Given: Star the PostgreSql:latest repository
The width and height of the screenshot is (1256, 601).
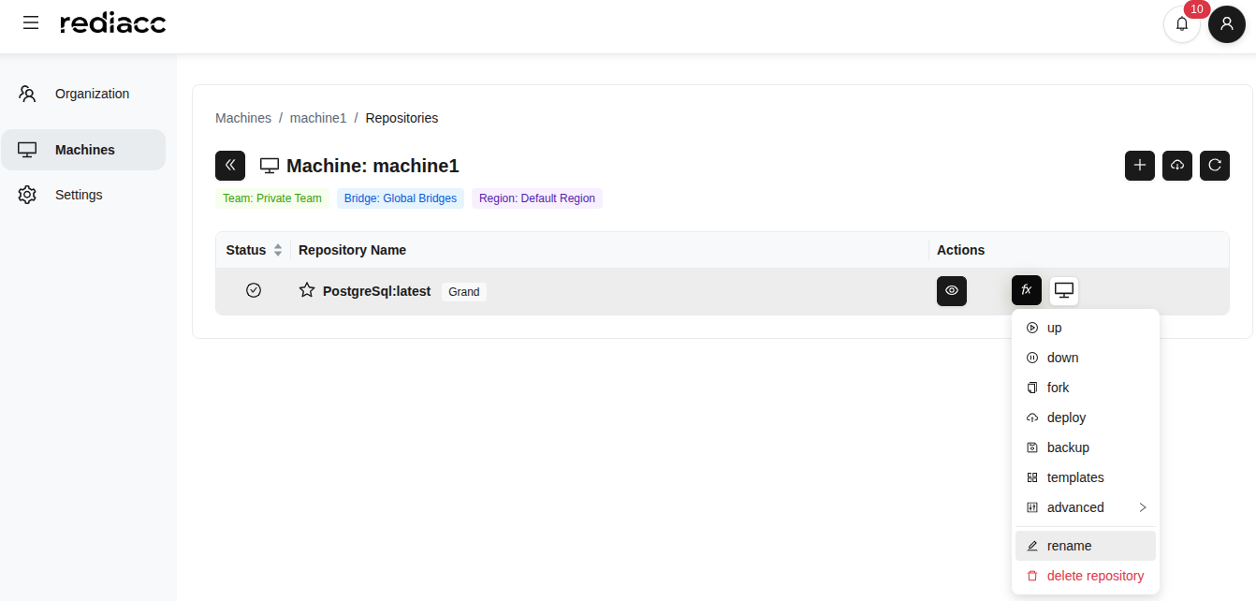Looking at the screenshot, I should tap(307, 290).
